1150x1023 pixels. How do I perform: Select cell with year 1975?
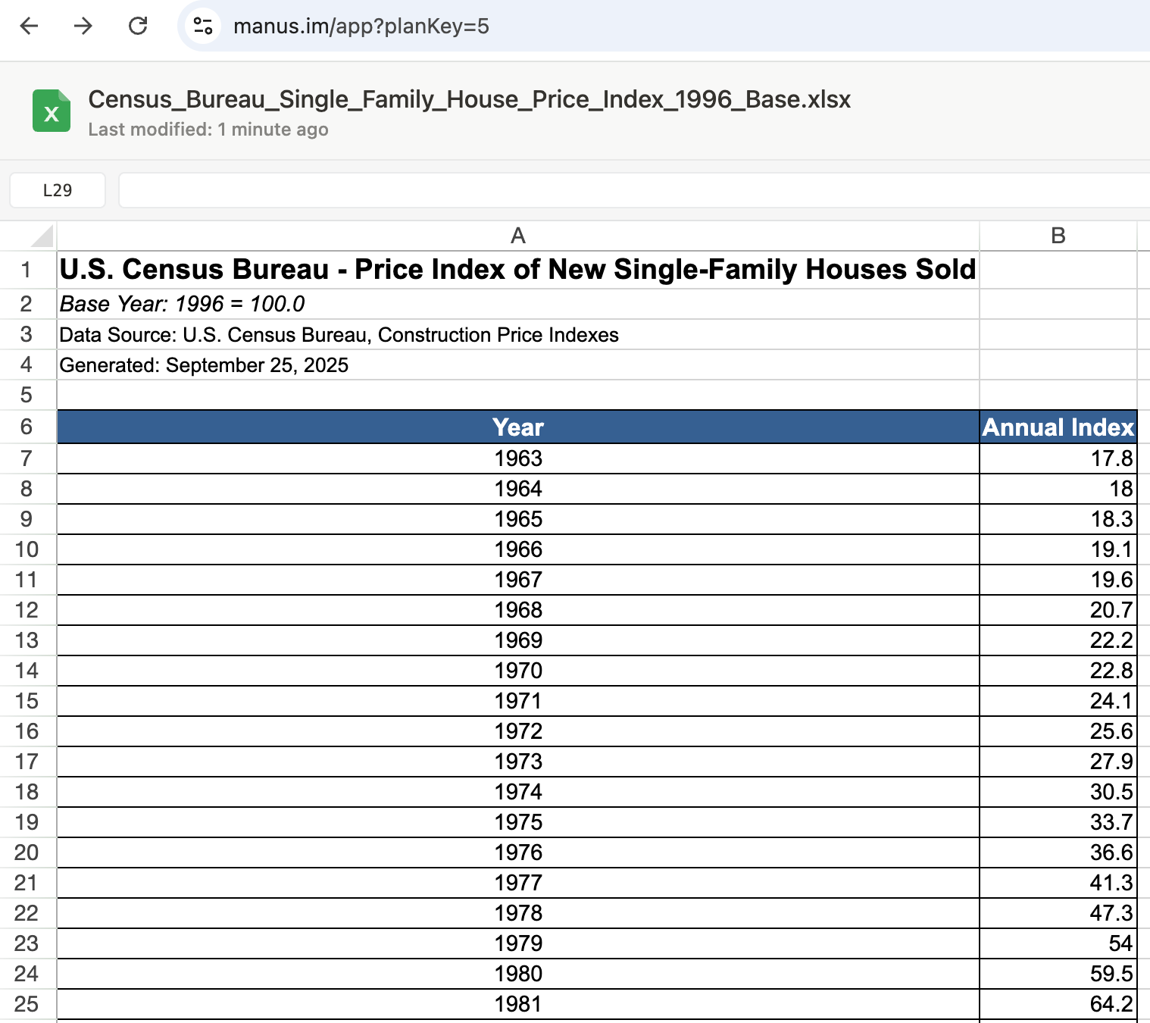pos(518,822)
